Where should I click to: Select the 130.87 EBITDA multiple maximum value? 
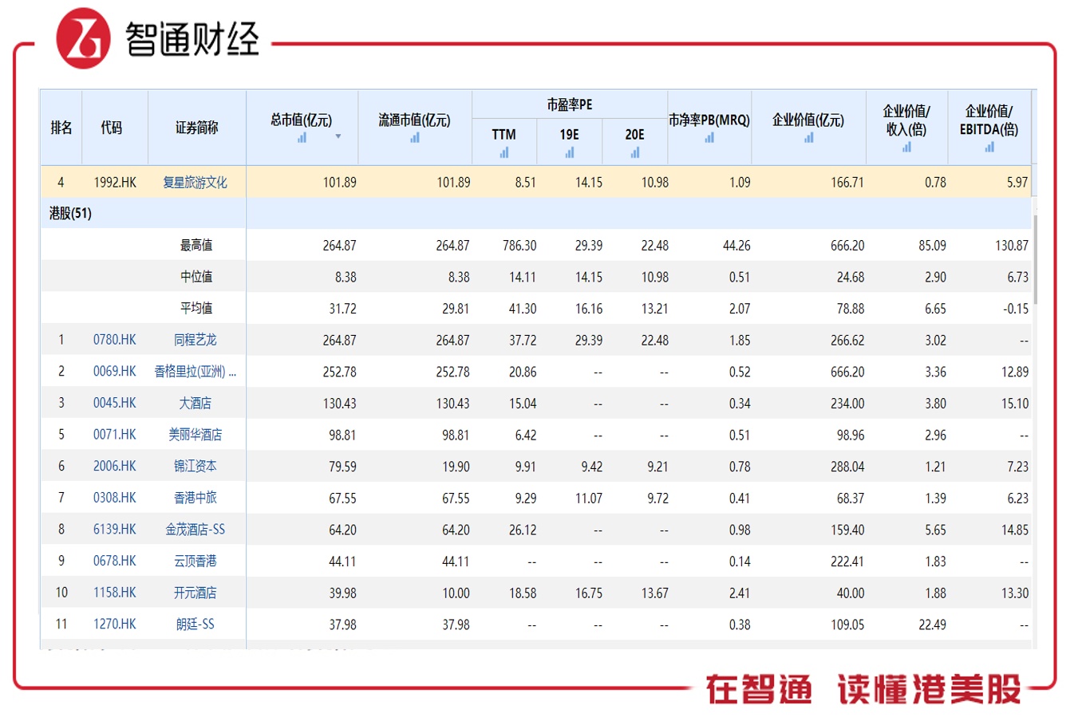[1012, 246]
